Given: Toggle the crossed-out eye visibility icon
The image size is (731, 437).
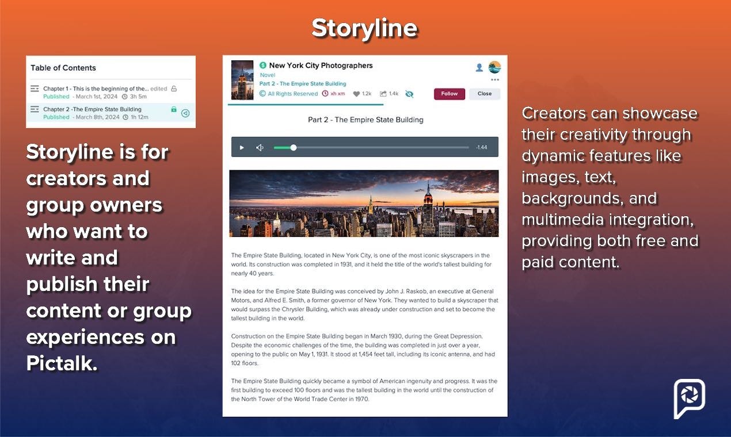Looking at the screenshot, I should 409,94.
